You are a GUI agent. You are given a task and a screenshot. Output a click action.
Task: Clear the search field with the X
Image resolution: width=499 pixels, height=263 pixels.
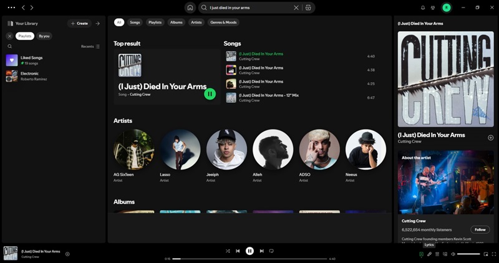tap(296, 7)
